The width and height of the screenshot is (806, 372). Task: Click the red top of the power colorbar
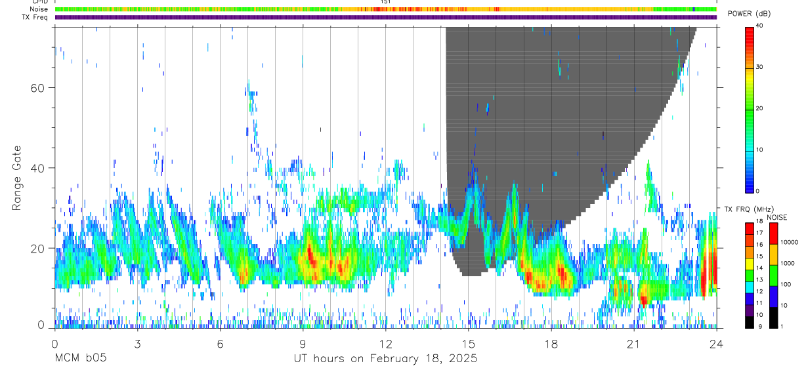pyautogui.click(x=750, y=33)
